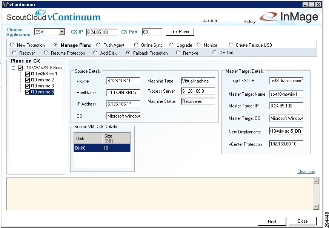Click the Close button at bottom

303,221
